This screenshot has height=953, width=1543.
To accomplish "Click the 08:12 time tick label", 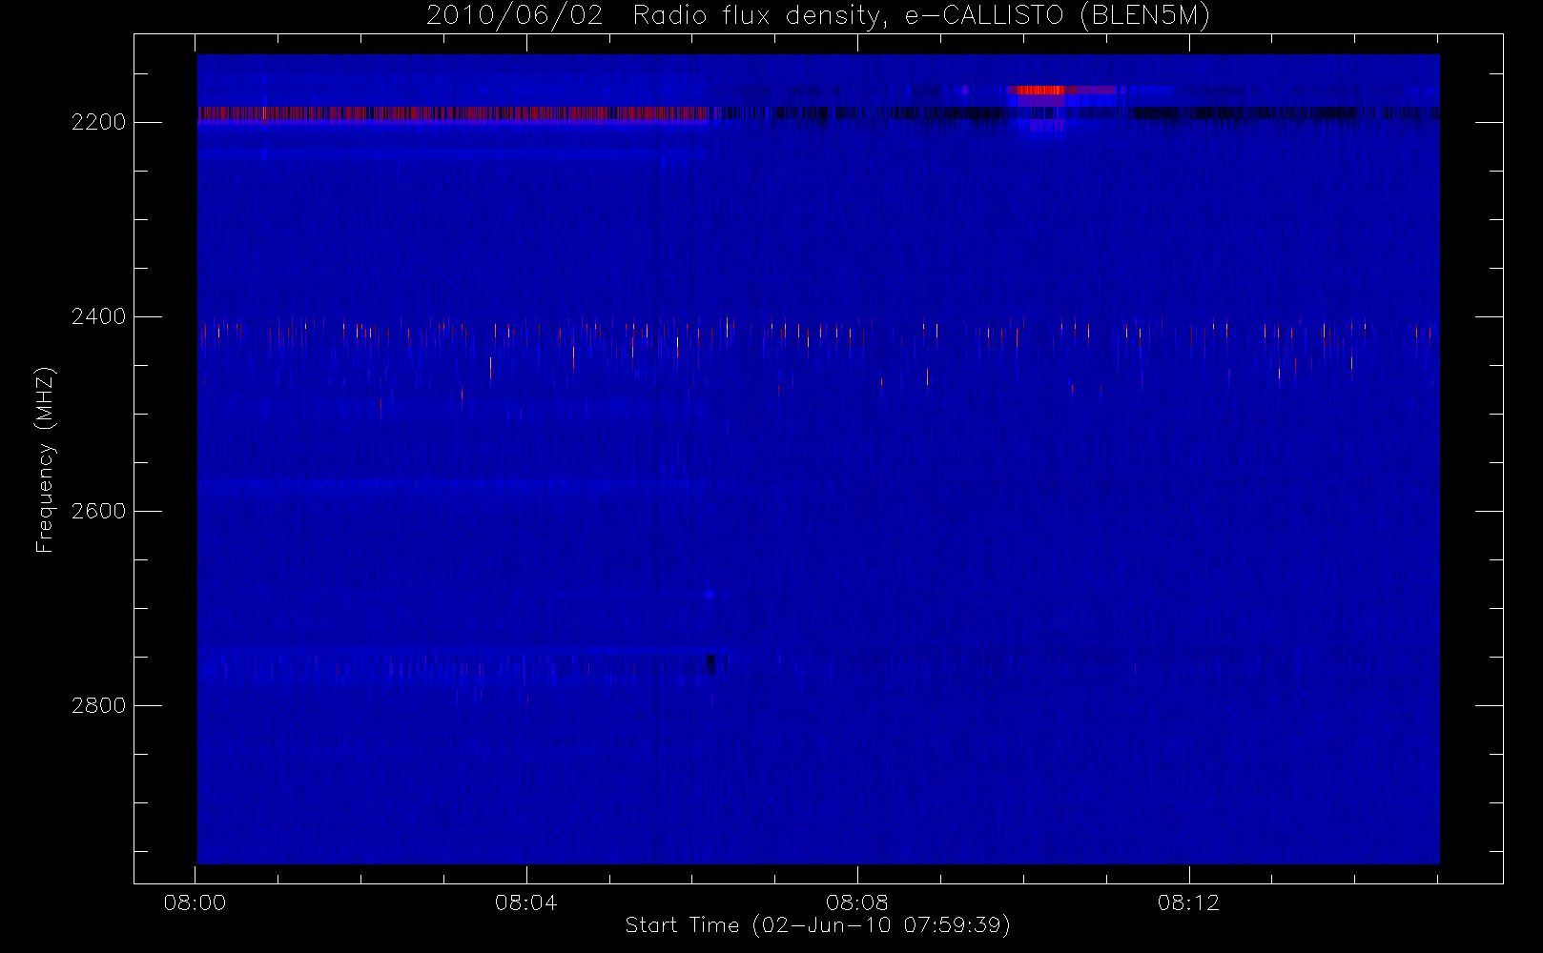I will [1188, 902].
